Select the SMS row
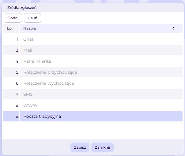The width and height of the screenshot is (185, 156). [x=93, y=94]
